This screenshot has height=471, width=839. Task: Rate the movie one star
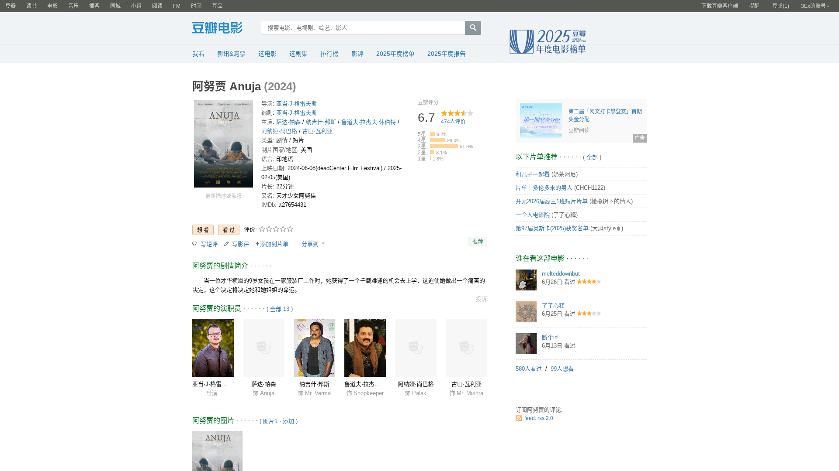[x=262, y=229]
